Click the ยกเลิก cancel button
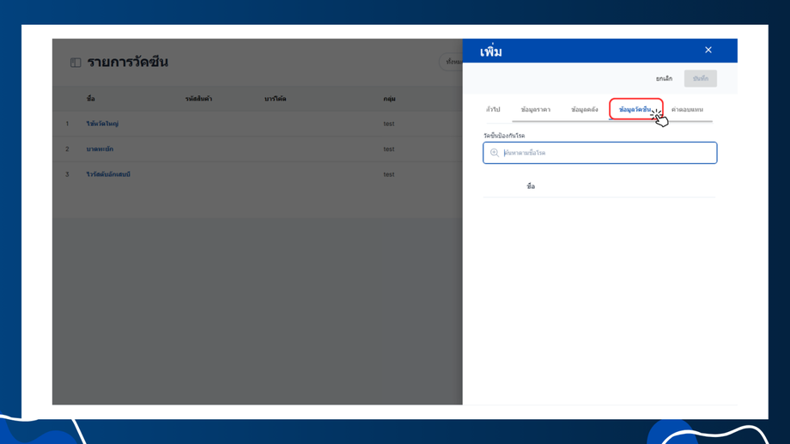 (664, 79)
